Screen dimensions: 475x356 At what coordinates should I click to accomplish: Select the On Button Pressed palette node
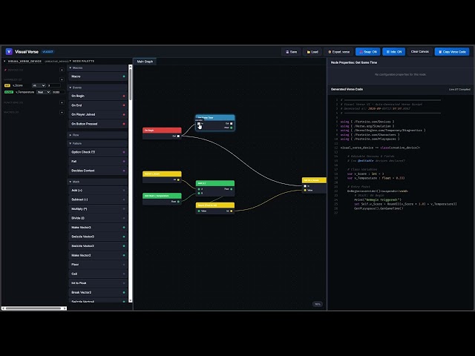(97, 124)
